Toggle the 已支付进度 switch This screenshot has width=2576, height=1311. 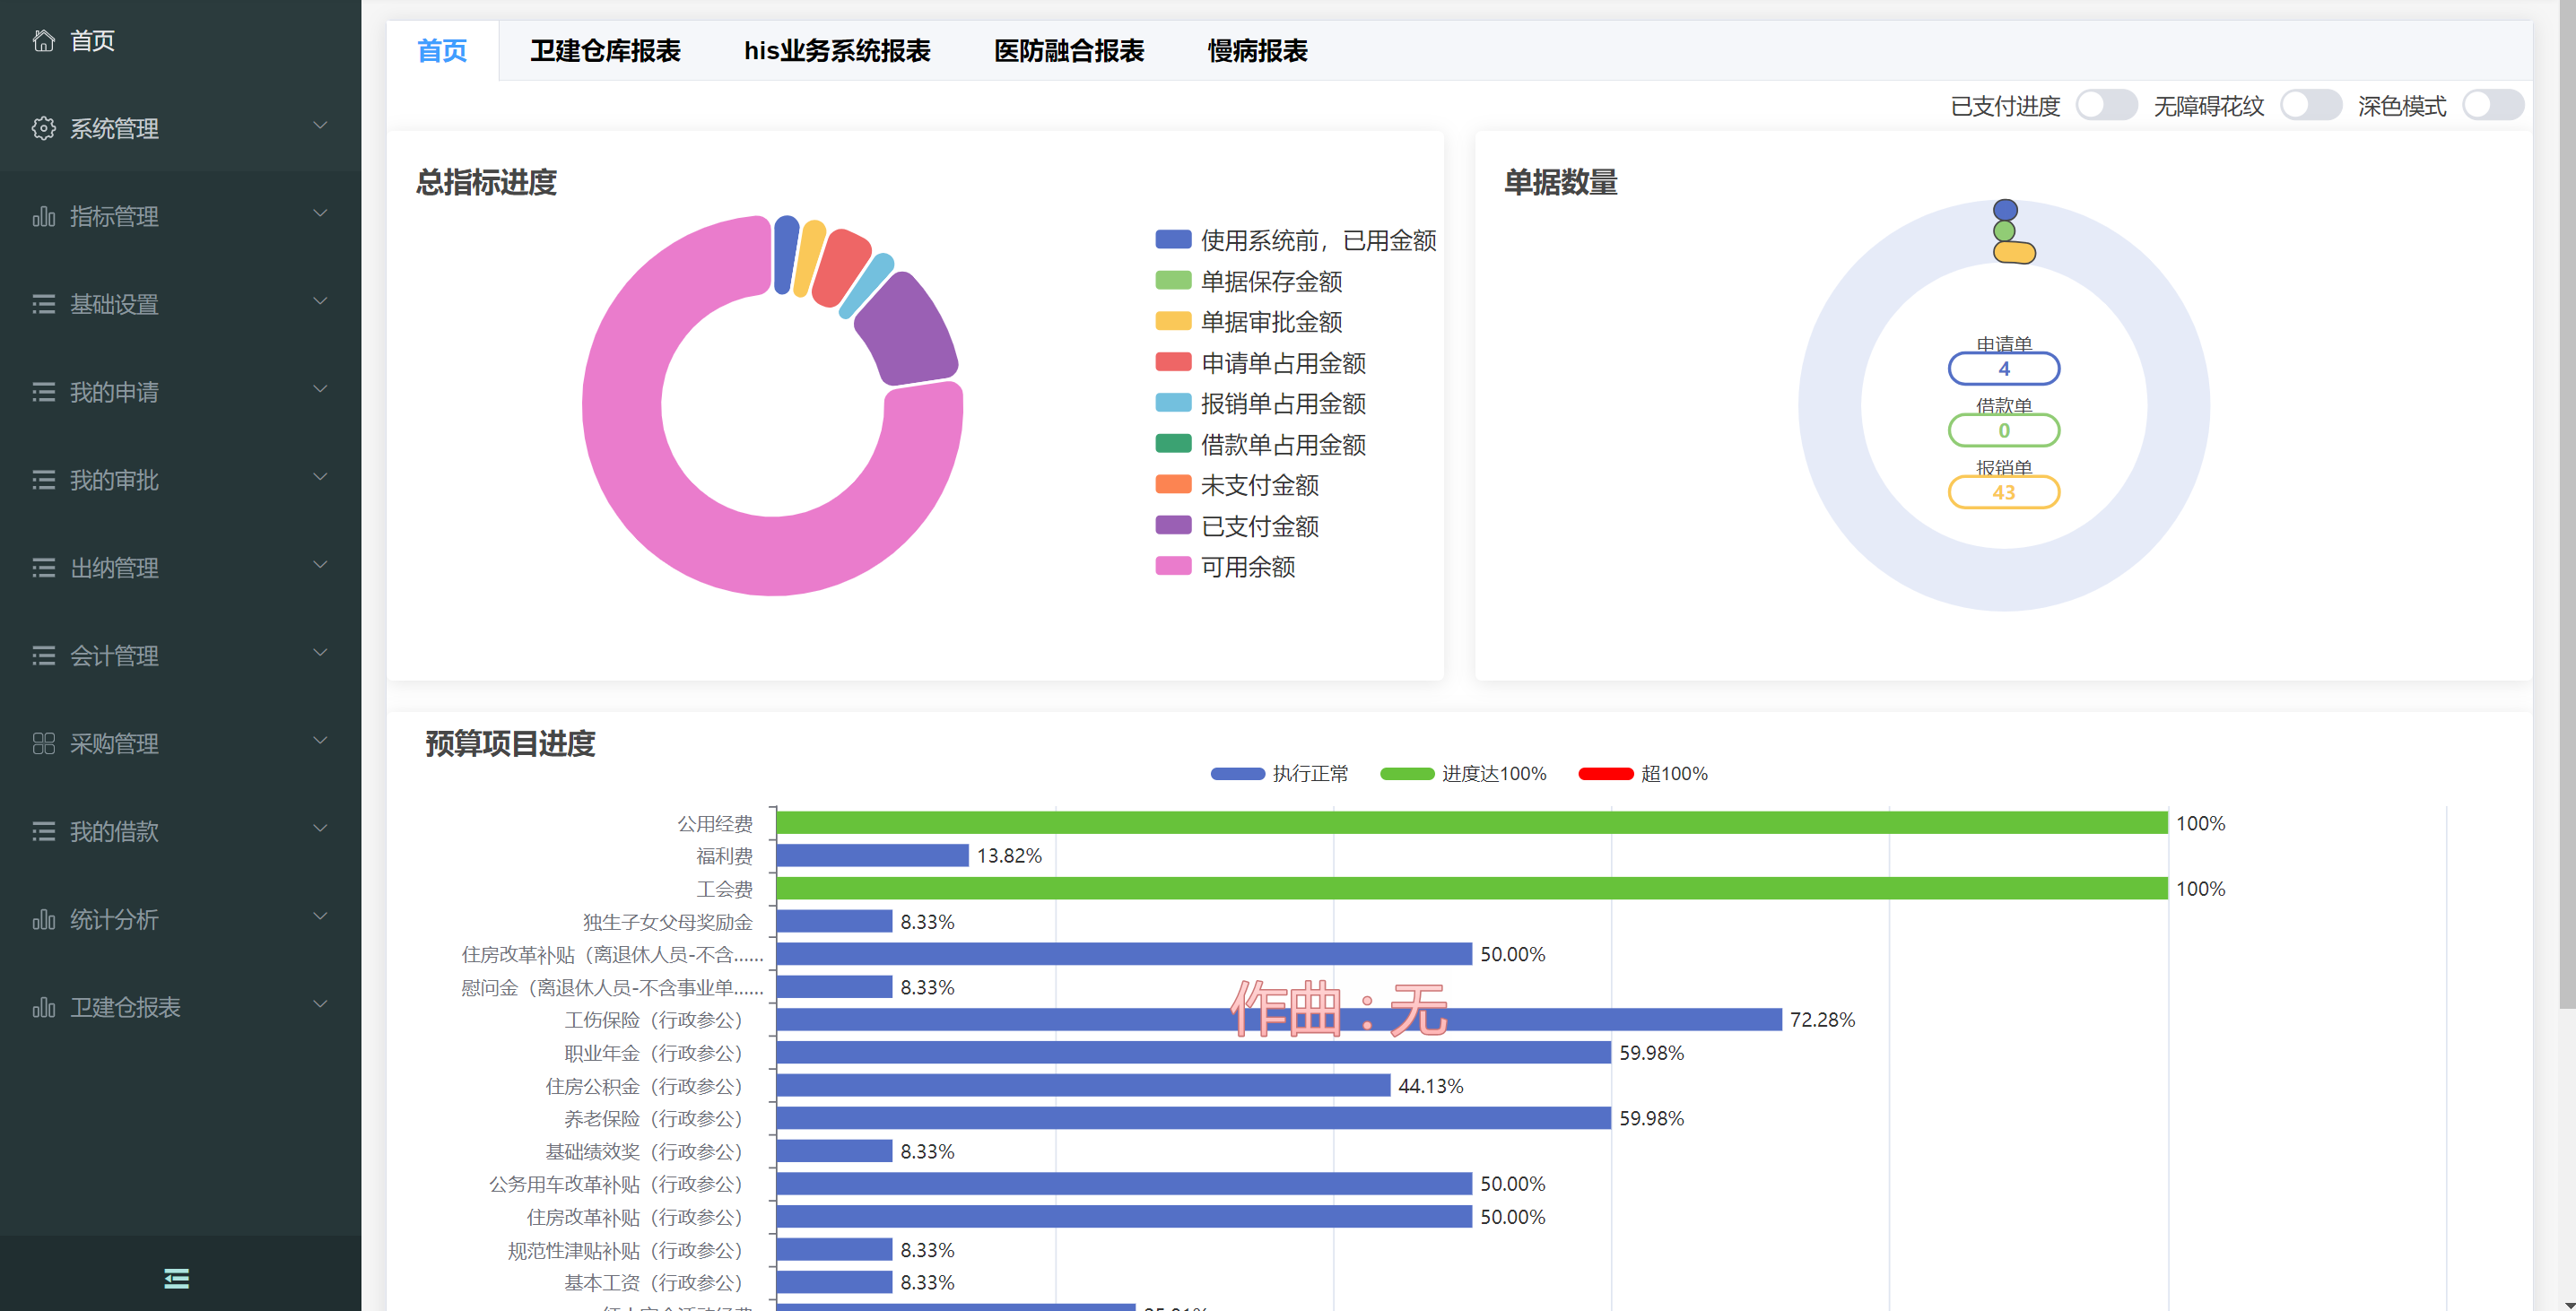click(x=2106, y=105)
